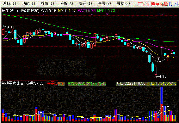Click the 主买 red value label
179x123 pixels.
coord(56,84)
